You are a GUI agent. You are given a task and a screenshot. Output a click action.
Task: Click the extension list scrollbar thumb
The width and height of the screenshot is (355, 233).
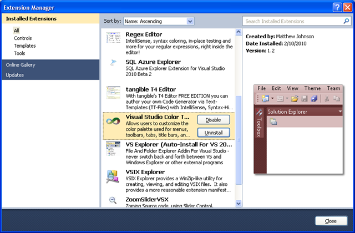pos(239,140)
